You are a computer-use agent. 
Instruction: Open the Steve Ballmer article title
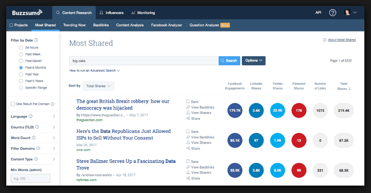126,164
